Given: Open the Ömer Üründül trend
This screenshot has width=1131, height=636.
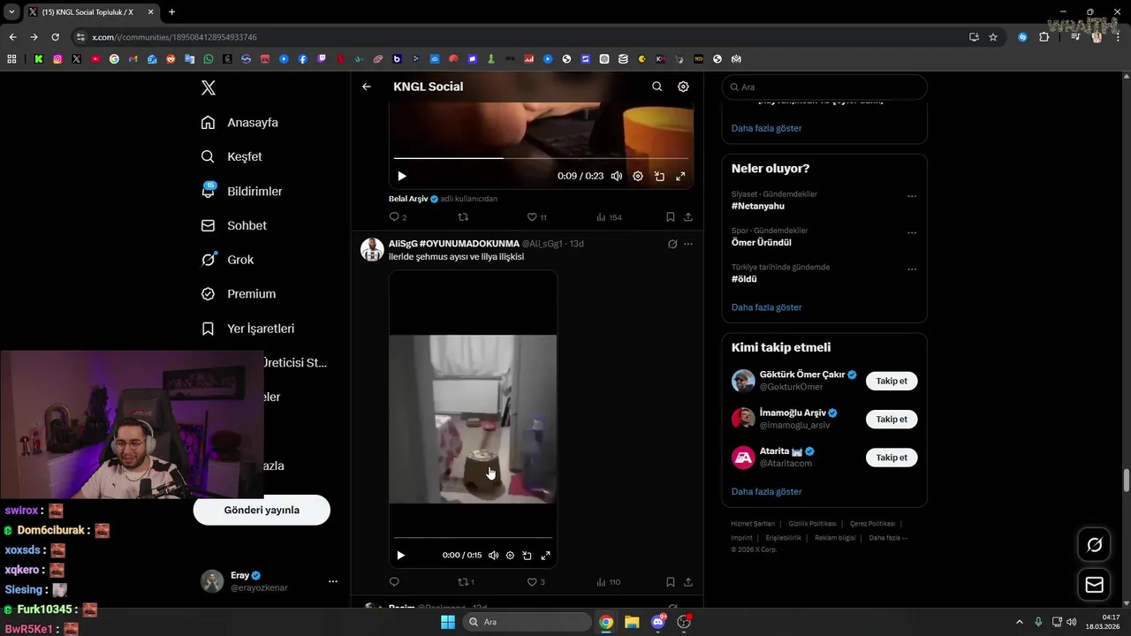Looking at the screenshot, I should click(762, 243).
